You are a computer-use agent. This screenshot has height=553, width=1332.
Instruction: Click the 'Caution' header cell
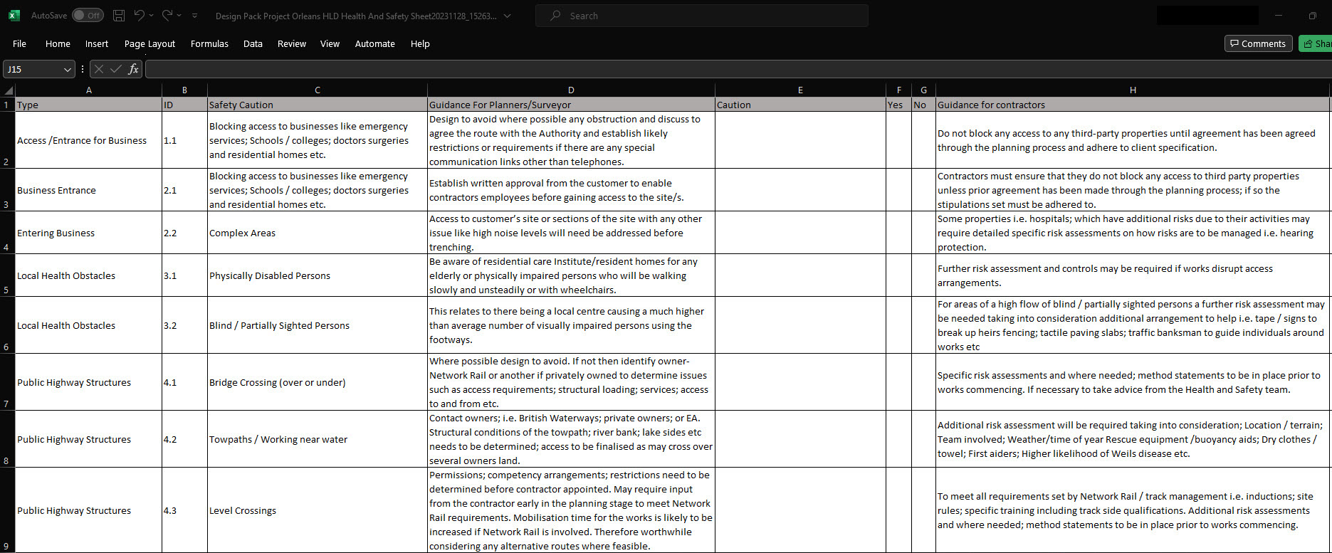(800, 105)
